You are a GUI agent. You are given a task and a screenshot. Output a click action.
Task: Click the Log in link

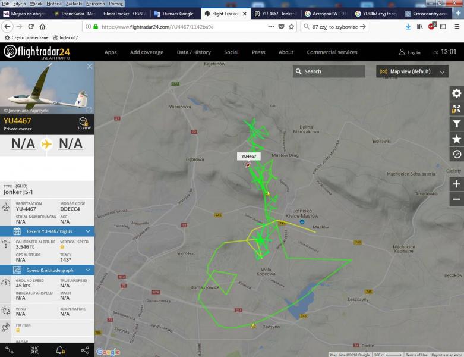pos(409,52)
